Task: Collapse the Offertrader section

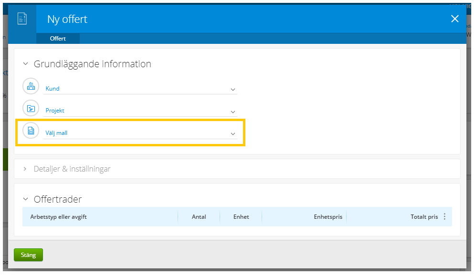Action: (x=25, y=199)
